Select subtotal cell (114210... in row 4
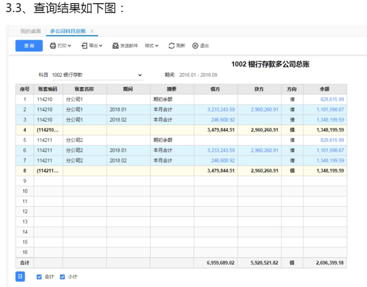The height and width of the screenshot is (287, 367). [48, 130]
